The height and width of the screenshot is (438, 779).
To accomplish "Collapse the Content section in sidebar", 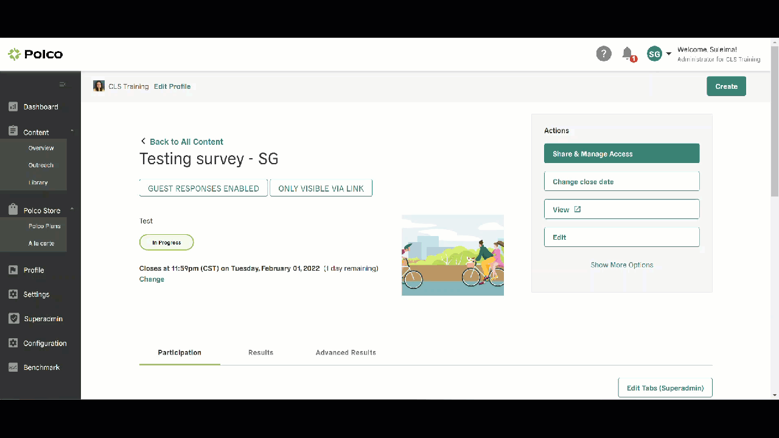I will click(72, 131).
